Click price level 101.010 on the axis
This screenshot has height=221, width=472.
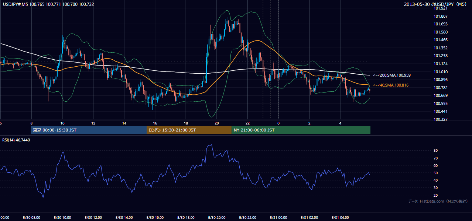point(440,72)
